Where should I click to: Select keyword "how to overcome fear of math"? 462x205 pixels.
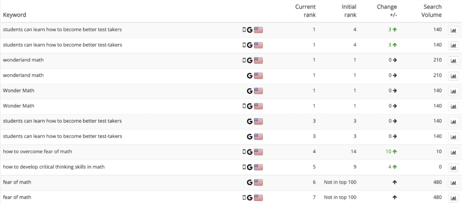click(x=40, y=152)
